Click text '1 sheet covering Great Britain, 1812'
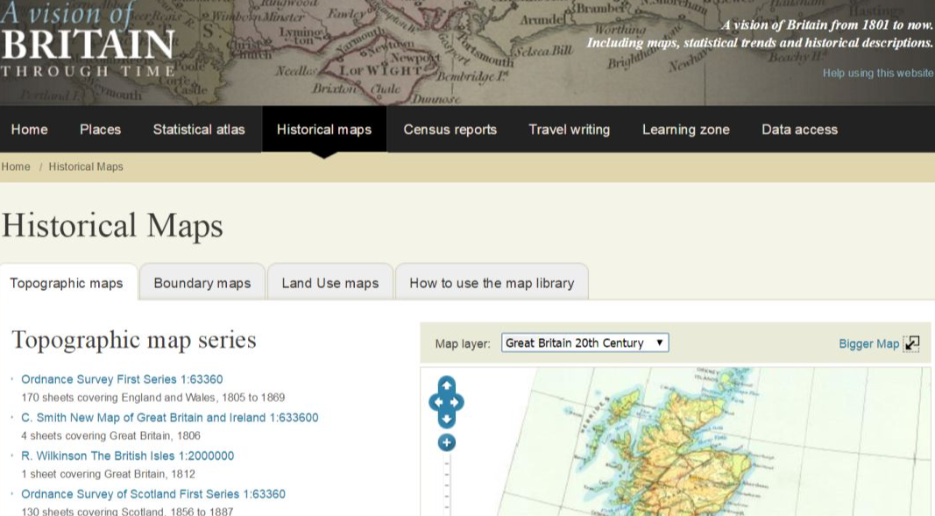This screenshot has height=516, width=935. point(108,474)
